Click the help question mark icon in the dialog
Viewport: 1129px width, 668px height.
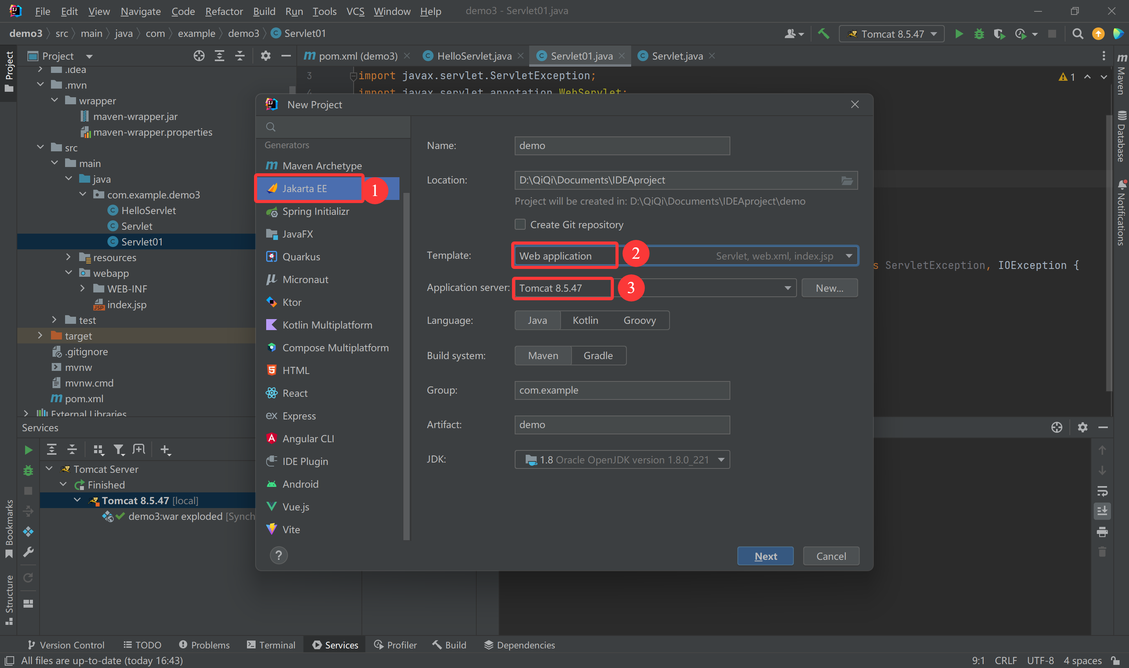tap(279, 555)
